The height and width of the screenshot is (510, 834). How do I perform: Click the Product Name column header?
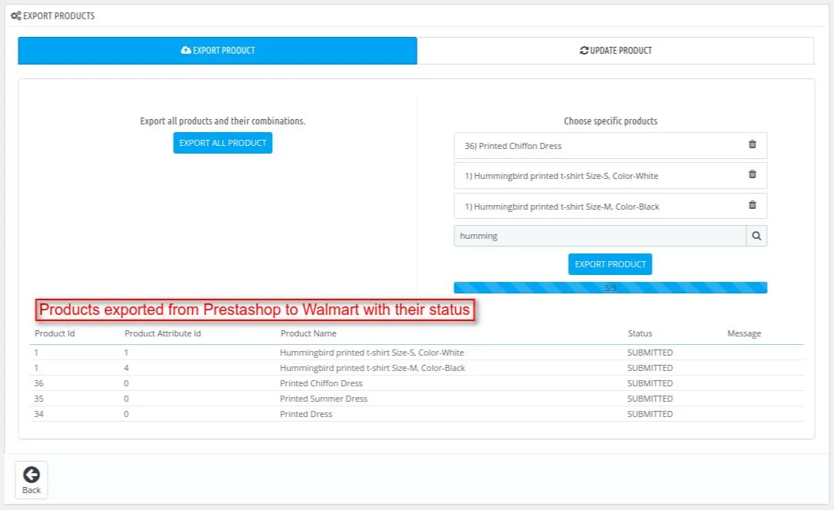pos(308,333)
